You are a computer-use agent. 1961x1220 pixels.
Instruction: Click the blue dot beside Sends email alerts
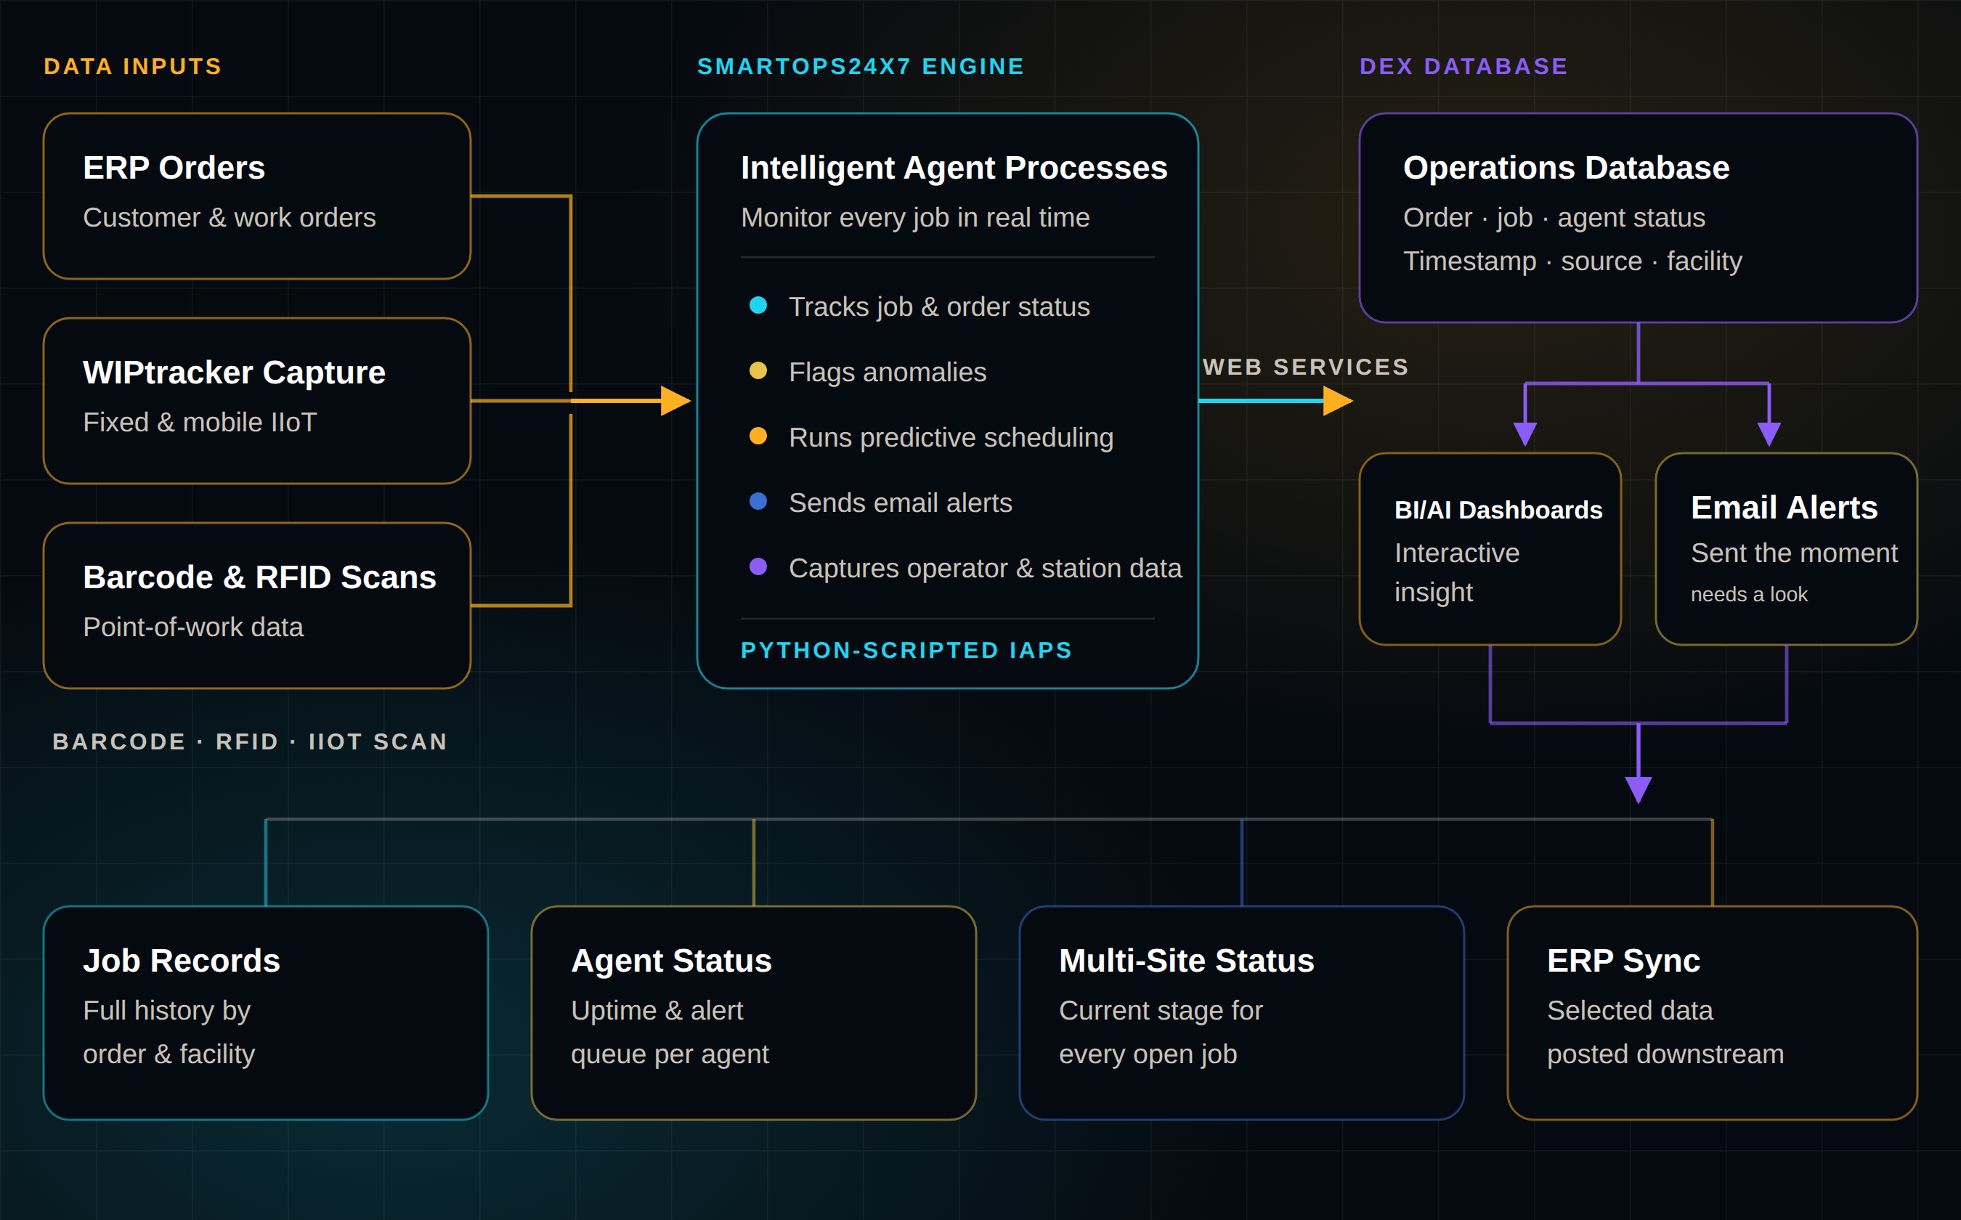click(x=758, y=501)
